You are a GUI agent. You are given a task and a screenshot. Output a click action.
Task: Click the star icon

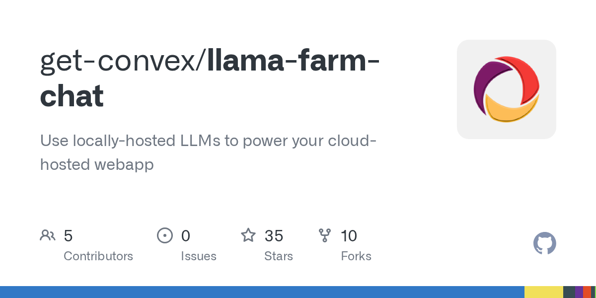[248, 235]
